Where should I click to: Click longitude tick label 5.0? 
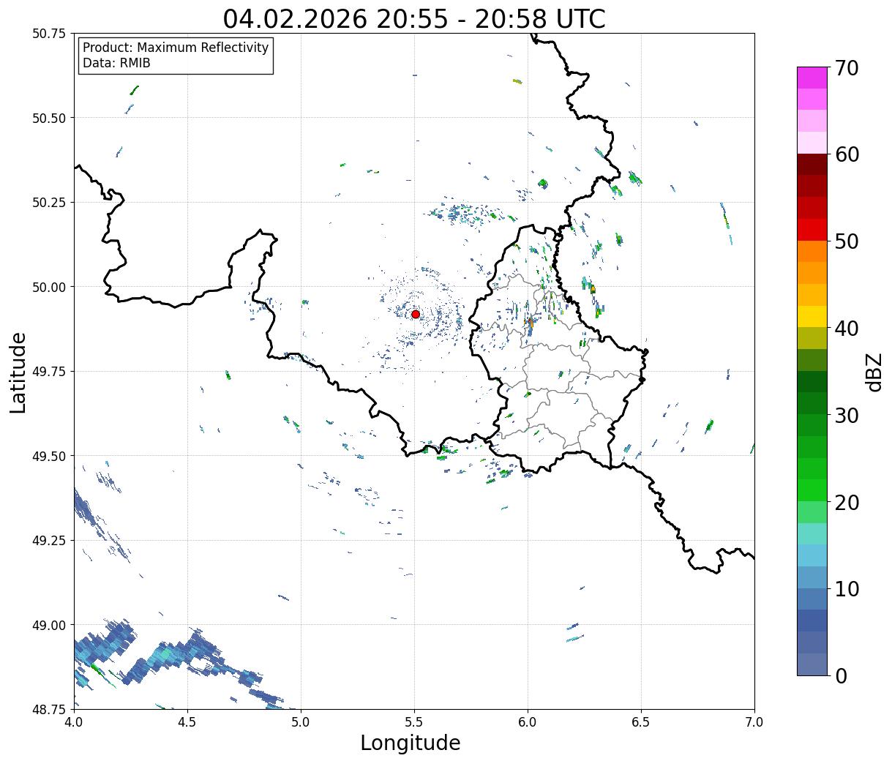[x=301, y=721]
